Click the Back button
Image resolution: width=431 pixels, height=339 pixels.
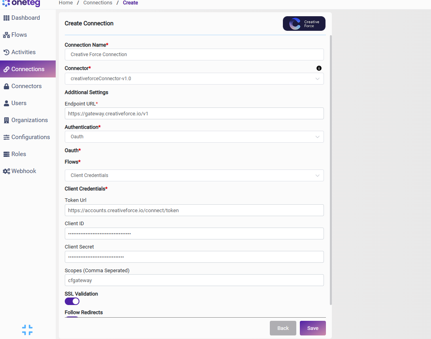coord(283,328)
